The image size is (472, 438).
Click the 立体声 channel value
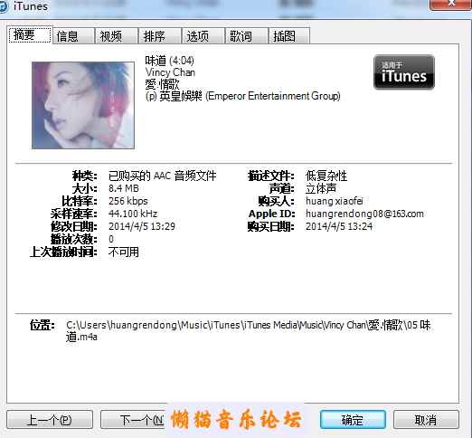[321, 188]
